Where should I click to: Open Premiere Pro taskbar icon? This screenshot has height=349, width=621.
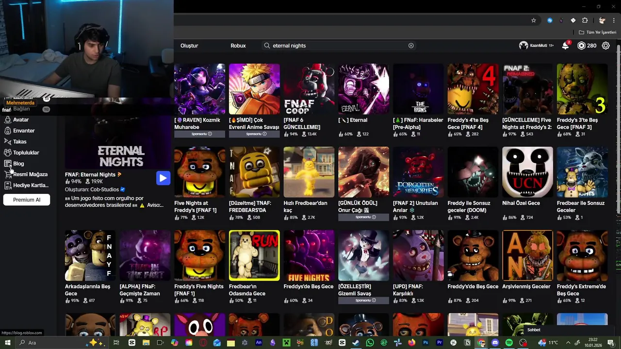click(x=440, y=343)
